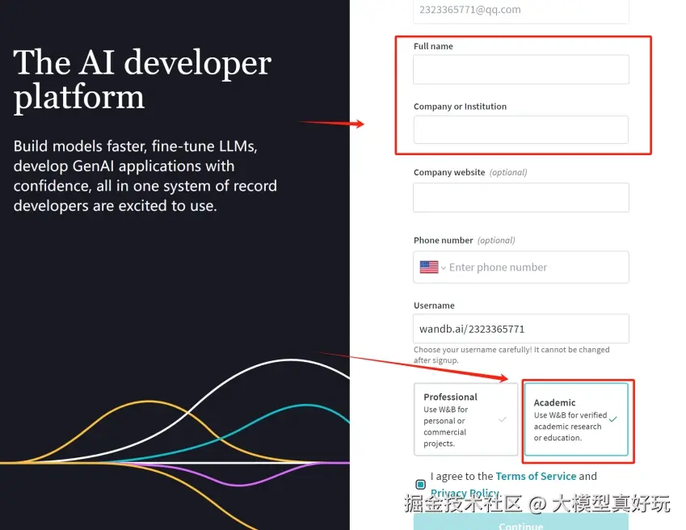Click the Company website optional field
The image size is (686, 530).
(x=520, y=198)
